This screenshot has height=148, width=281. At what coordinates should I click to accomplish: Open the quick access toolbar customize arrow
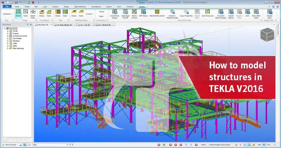tap(38, 3)
